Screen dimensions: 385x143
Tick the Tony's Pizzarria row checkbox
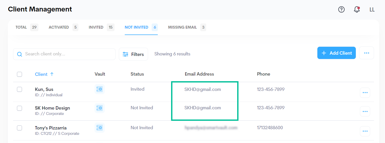click(x=19, y=128)
